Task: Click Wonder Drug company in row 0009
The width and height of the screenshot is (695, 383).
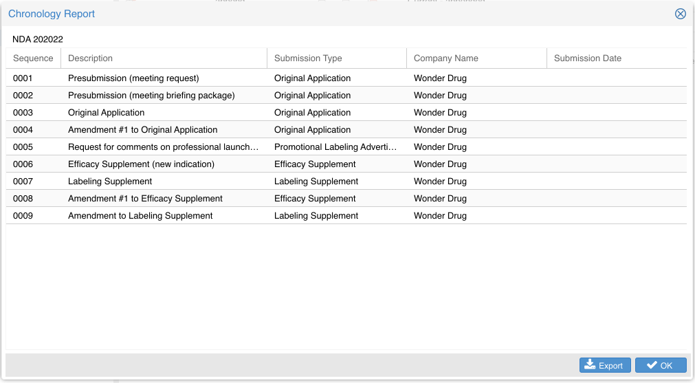Action: (x=440, y=216)
